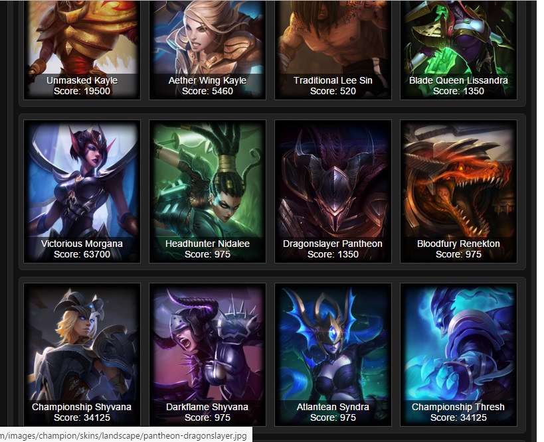Click the Atlantean Syndra name label
The image size is (544, 442).
333,407
